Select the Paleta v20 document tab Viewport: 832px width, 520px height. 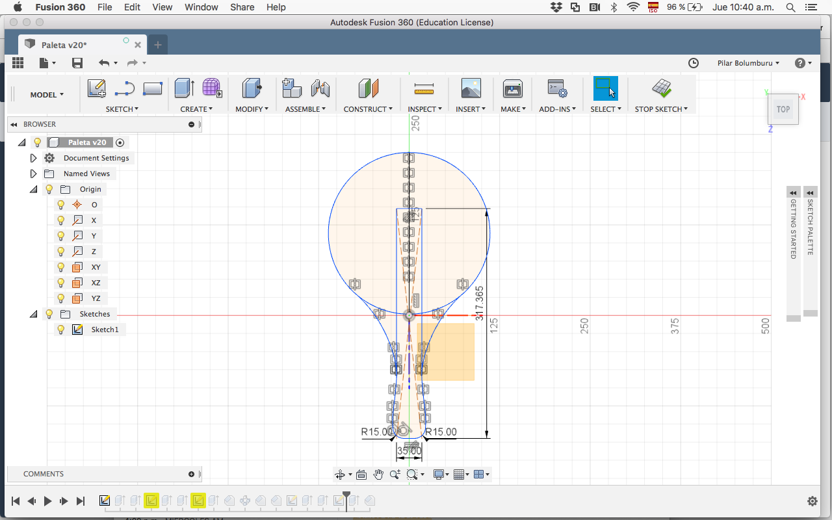(82, 45)
